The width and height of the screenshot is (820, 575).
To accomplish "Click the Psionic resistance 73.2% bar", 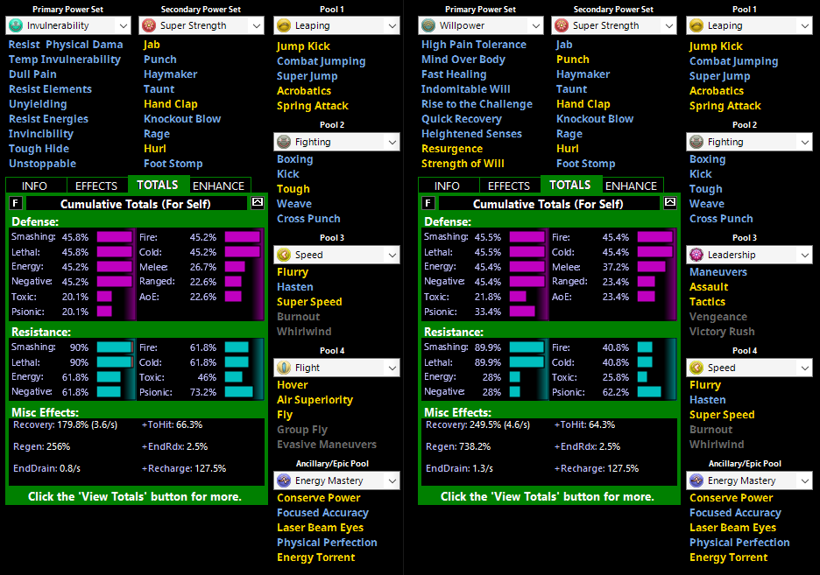I will click(239, 392).
